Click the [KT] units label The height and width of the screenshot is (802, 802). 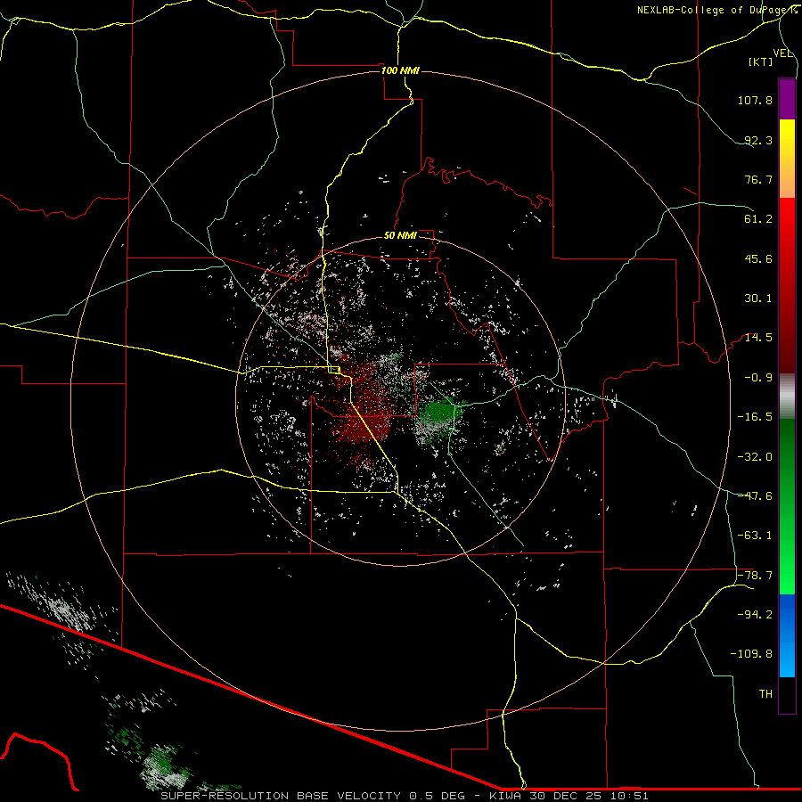[761, 61]
